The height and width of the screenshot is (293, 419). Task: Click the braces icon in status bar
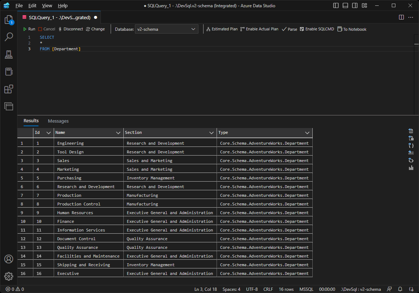tap(411, 289)
